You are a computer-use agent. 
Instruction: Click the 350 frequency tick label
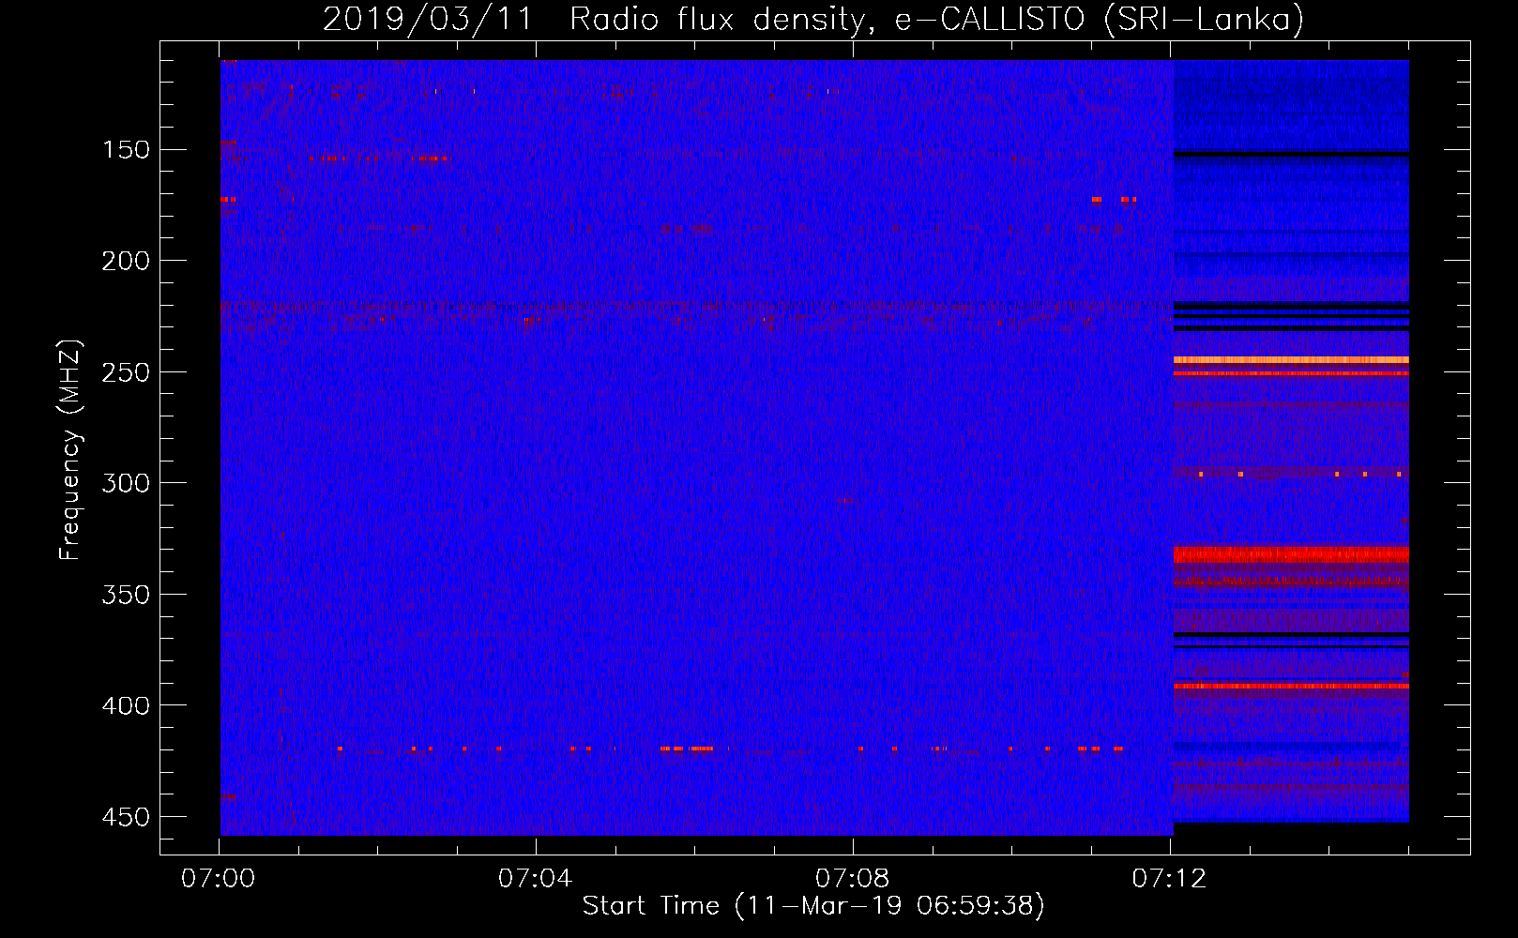pyautogui.click(x=126, y=595)
